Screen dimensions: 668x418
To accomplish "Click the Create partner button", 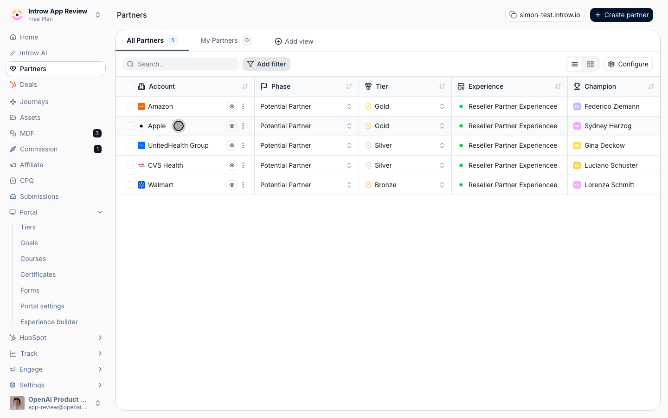I will 622,15.
